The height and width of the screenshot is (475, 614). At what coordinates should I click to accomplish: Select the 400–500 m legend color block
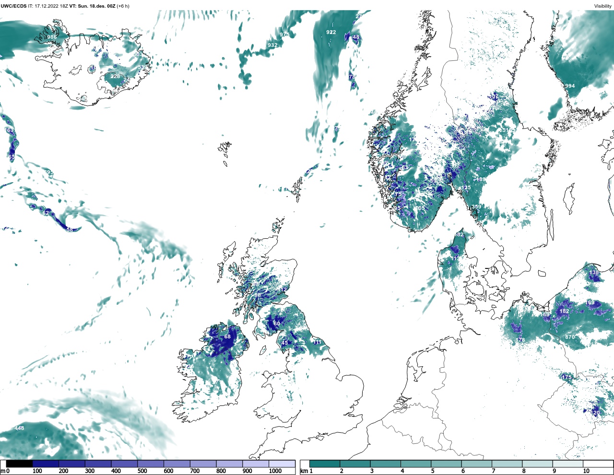[124, 463]
